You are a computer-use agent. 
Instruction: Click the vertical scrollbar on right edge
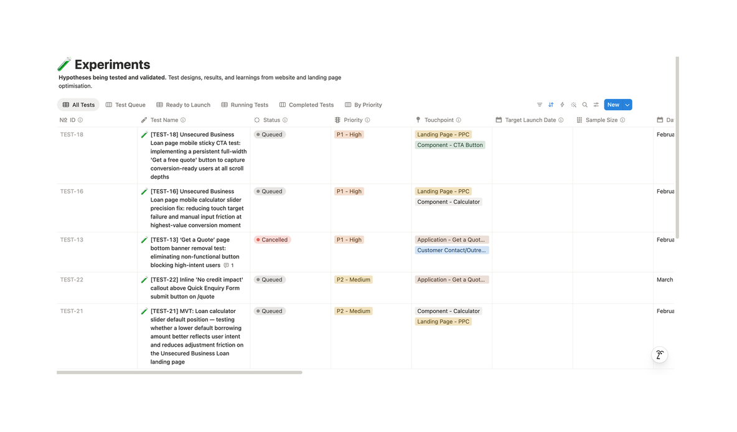coord(677,148)
